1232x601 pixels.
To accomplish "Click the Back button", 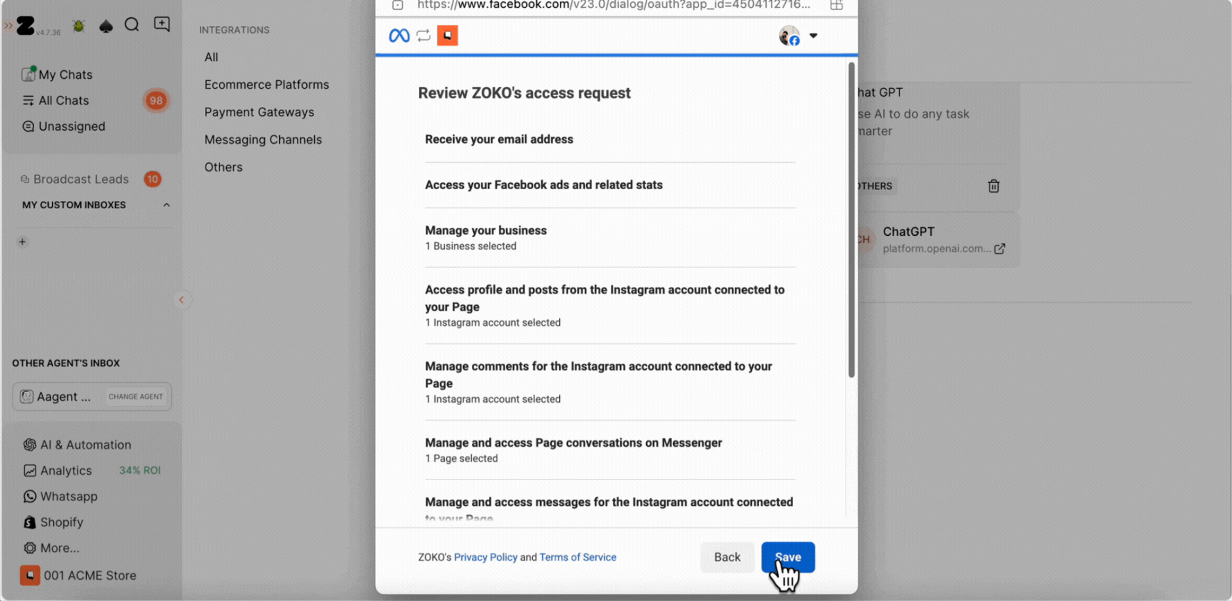I will click(727, 557).
